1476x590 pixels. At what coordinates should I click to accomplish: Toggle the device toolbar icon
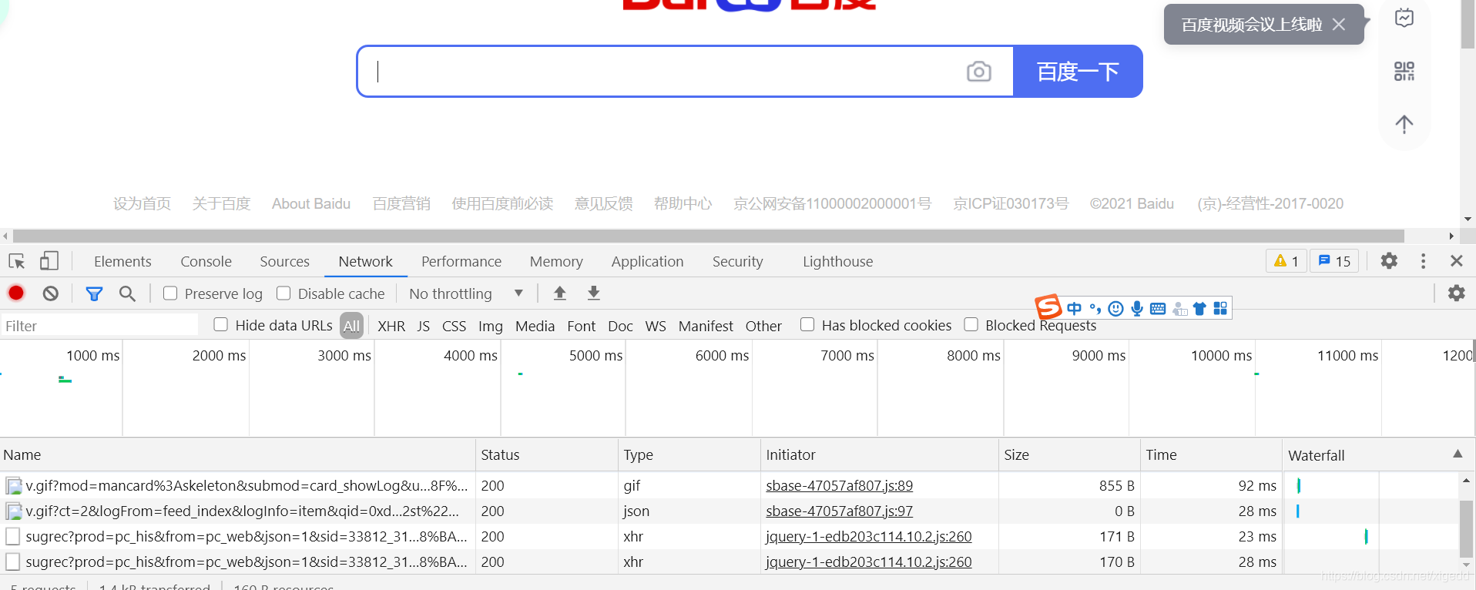point(49,261)
